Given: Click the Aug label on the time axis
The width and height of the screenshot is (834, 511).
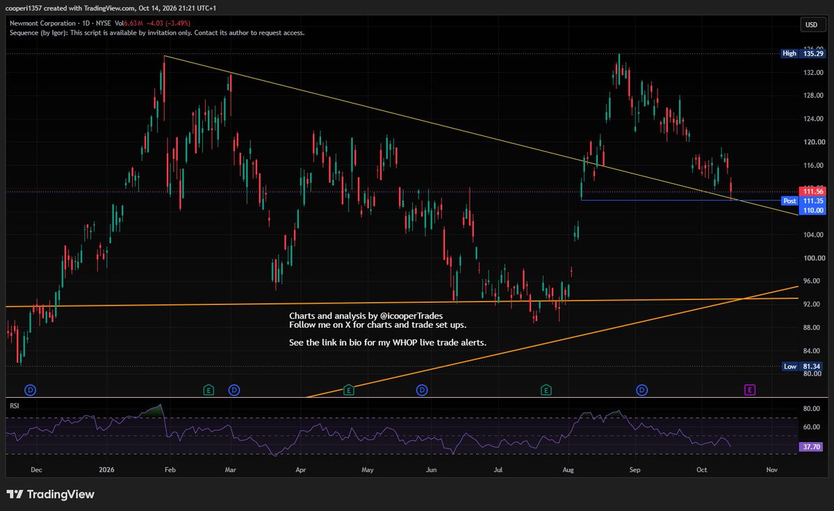Looking at the screenshot, I should [567, 469].
